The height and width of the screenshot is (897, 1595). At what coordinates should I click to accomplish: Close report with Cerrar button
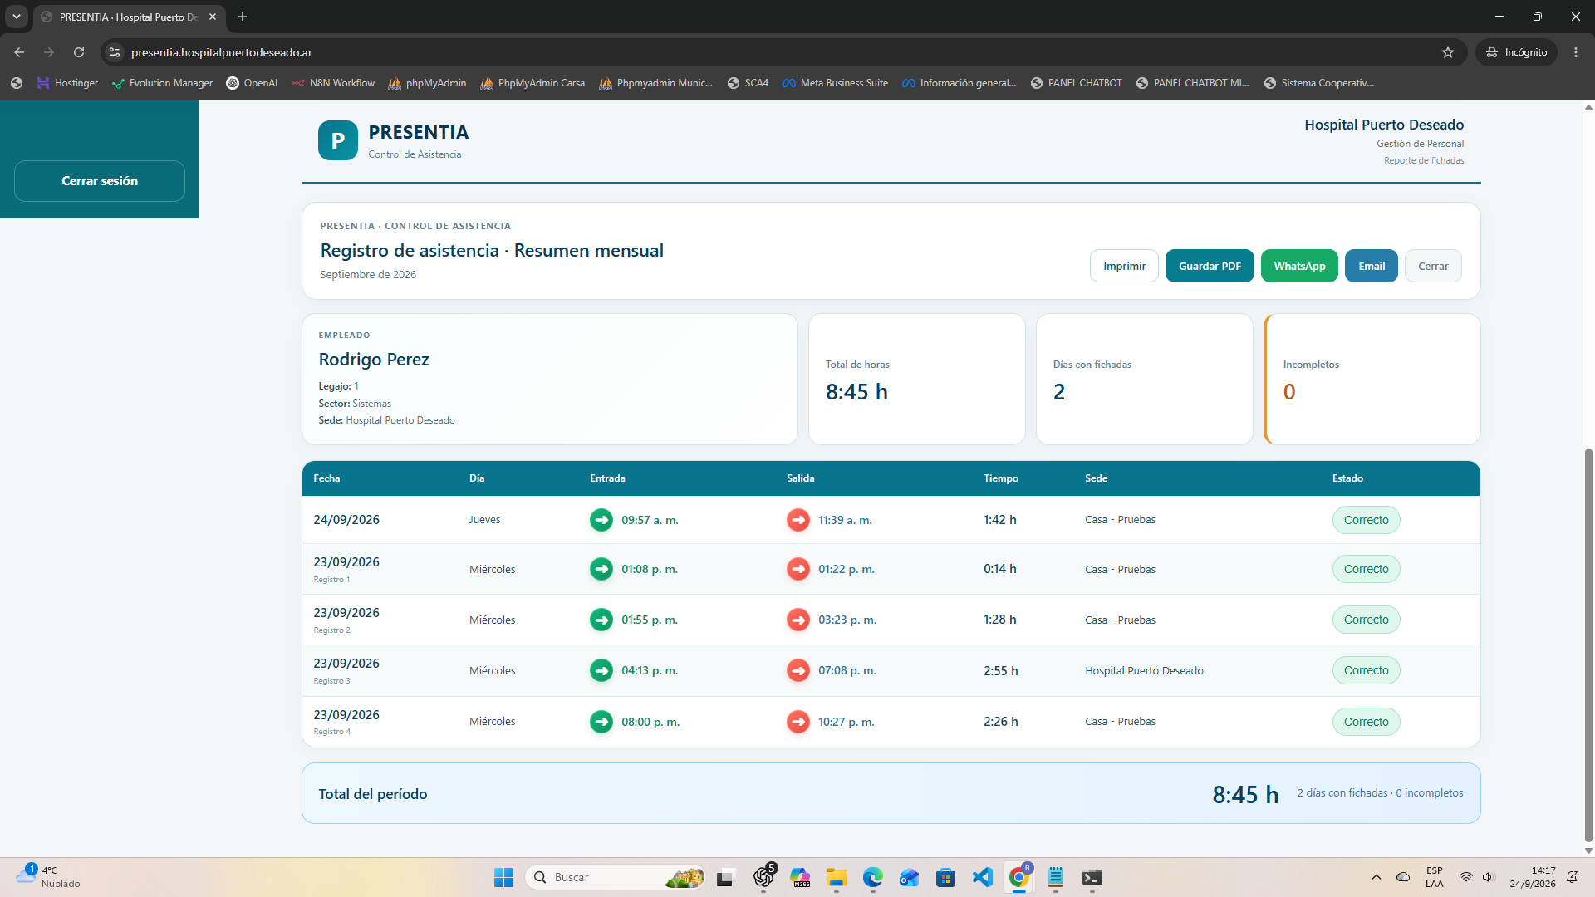tap(1433, 266)
